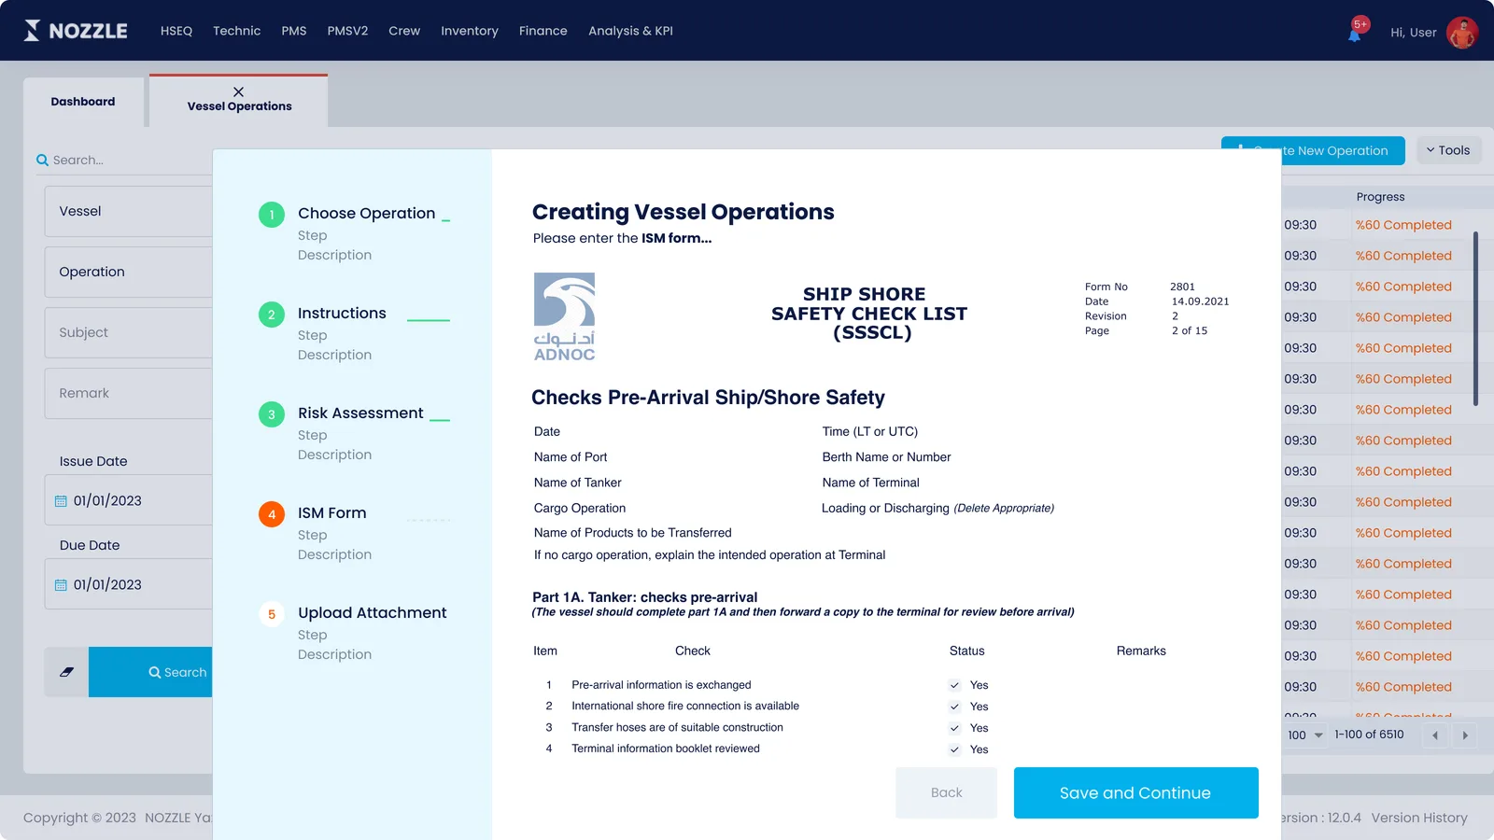Click the Hi, User greeting
The width and height of the screenshot is (1494, 840).
tap(1414, 33)
